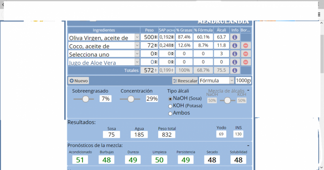
Task: Expand Oliva Virgen ingredient dropdown
Action: click(137, 37)
